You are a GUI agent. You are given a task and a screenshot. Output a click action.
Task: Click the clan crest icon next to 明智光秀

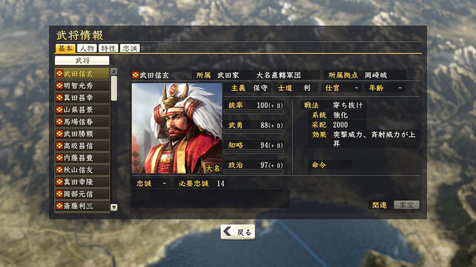(x=59, y=85)
